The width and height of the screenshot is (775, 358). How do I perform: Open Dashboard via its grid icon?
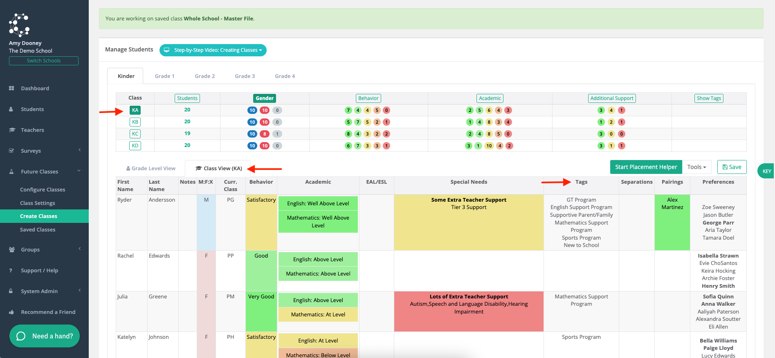11,88
